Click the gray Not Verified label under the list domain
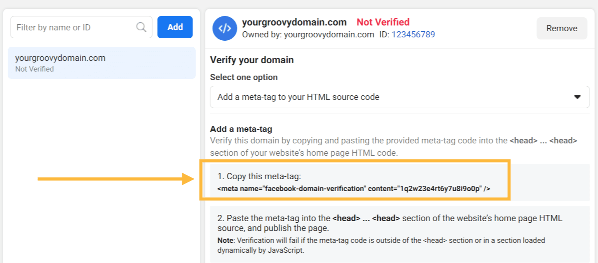The height and width of the screenshot is (263, 598). click(x=35, y=69)
